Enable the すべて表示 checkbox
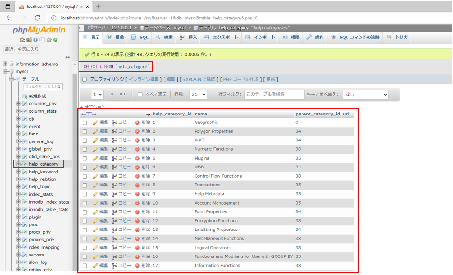The height and width of the screenshot is (275, 453). (140, 94)
